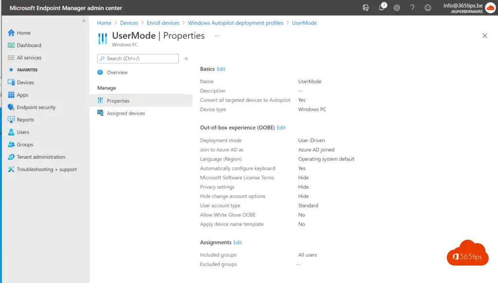498x283 pixels.
Task: Click the UserMode breadcrumb link
Action: (304, 23)
